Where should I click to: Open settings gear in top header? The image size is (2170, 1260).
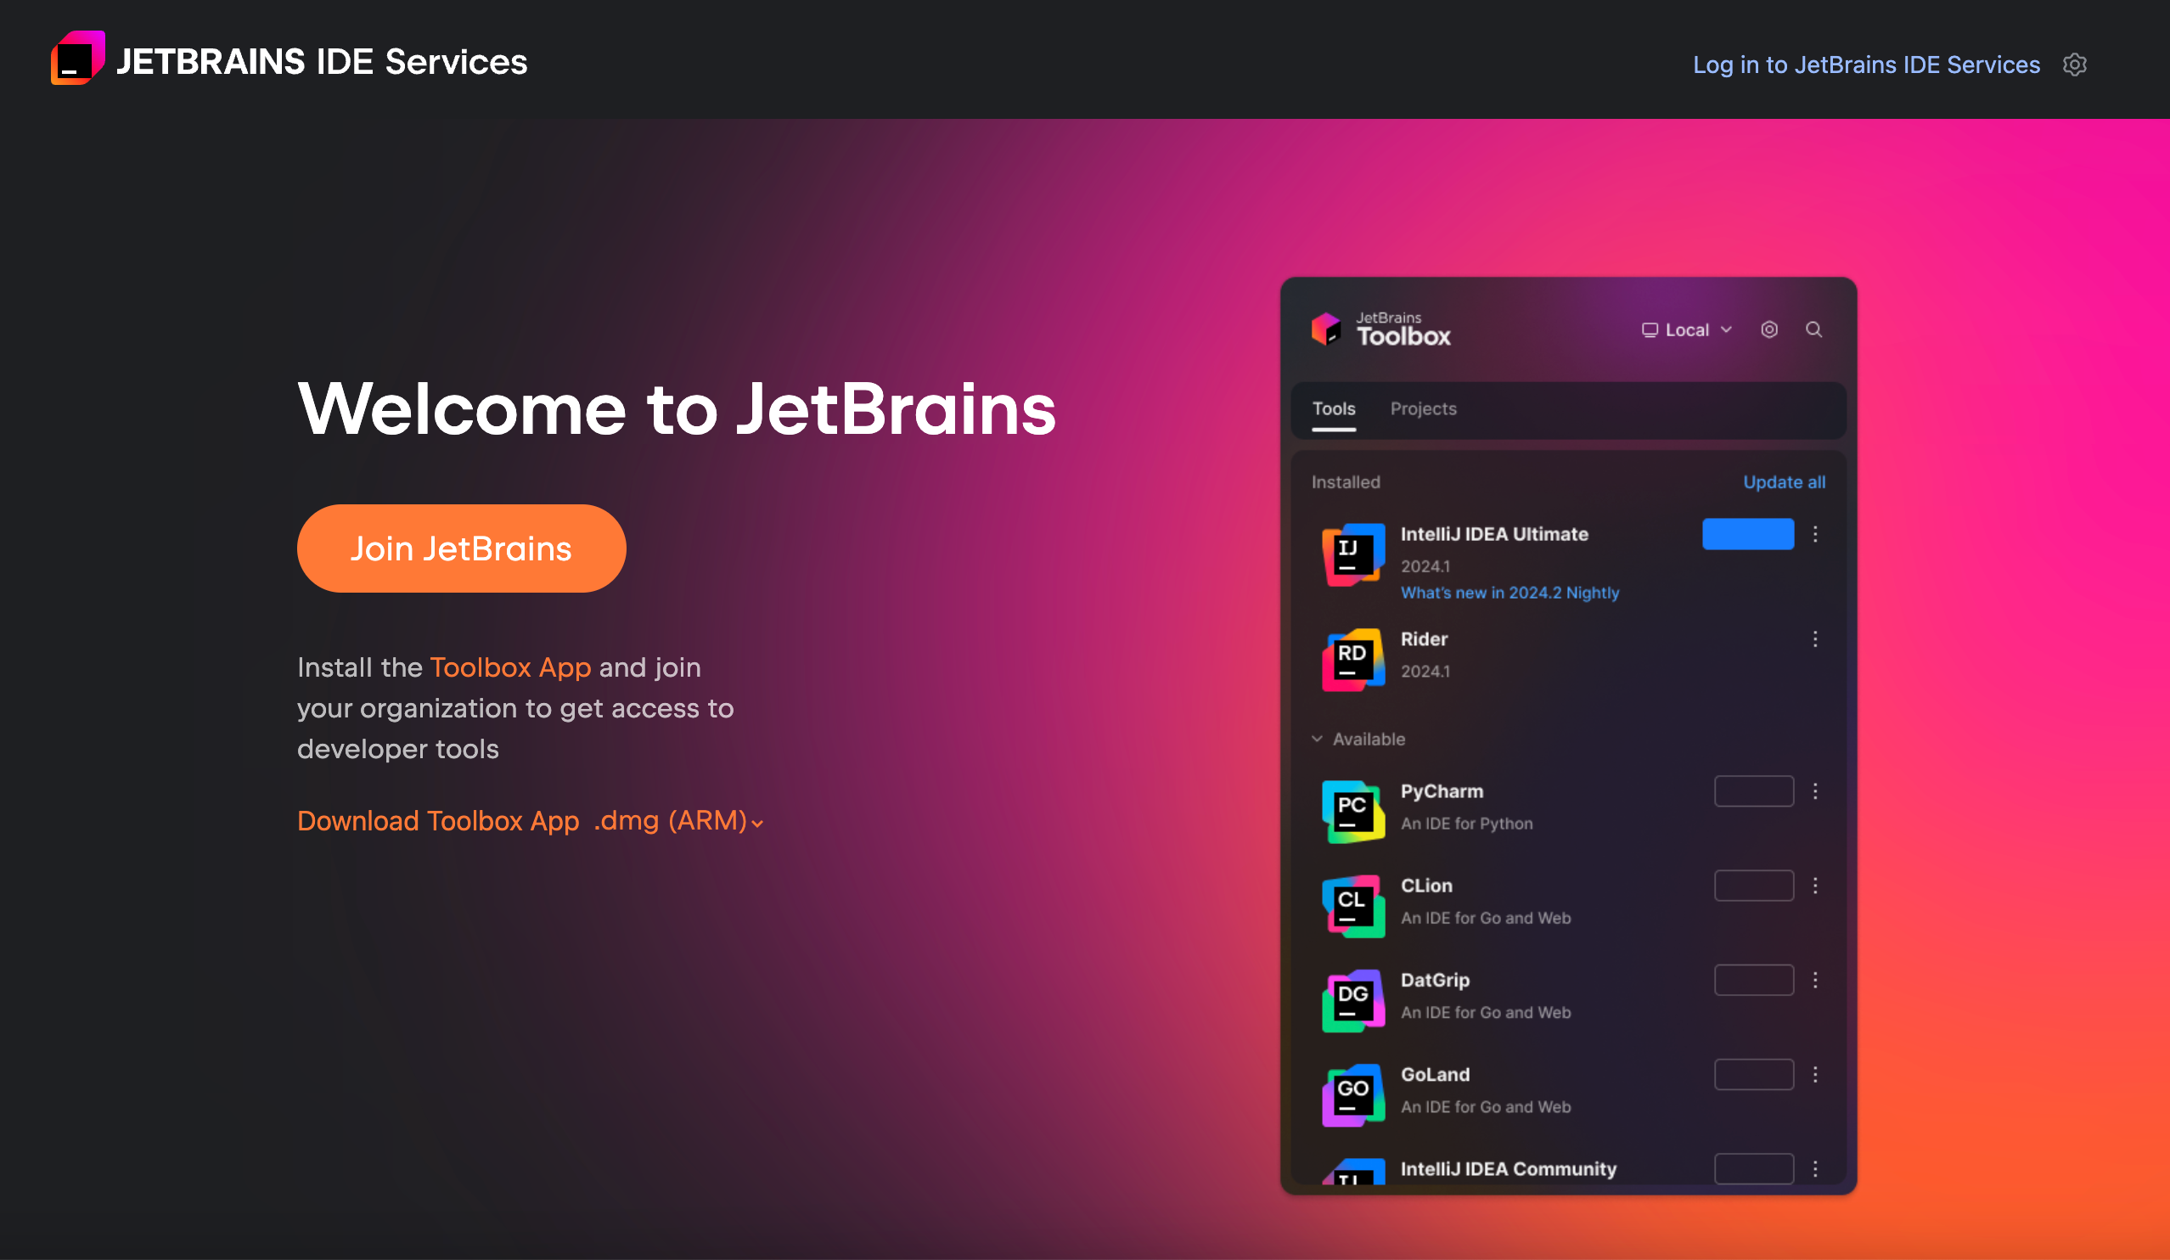[2074, 65]
